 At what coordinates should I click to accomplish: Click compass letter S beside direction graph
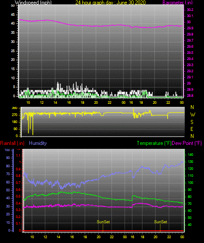[x=192, y=122]
